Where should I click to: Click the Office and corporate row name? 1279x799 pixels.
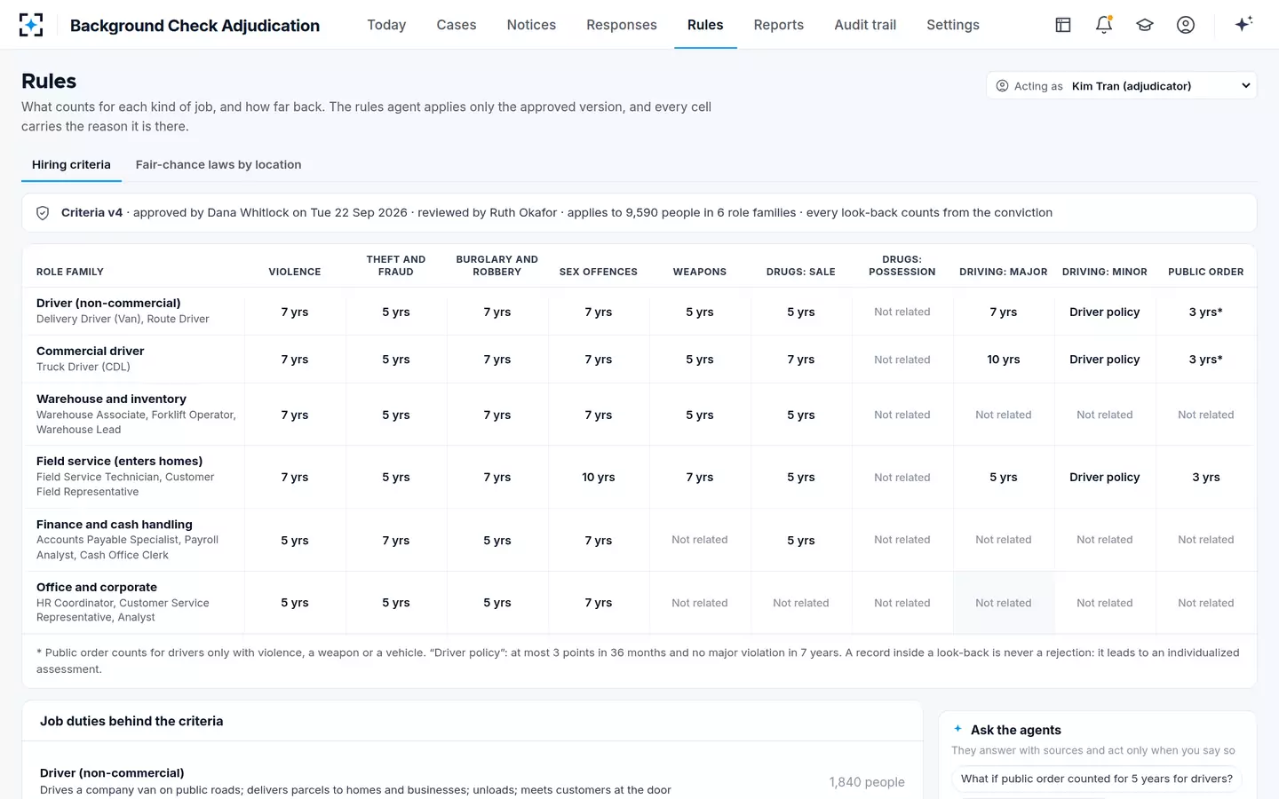click(x=97, y=587)
